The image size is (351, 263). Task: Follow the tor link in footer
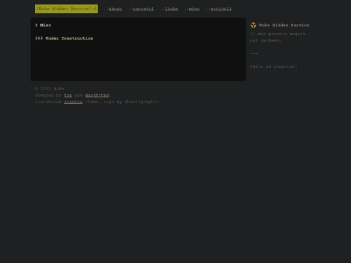(x=68, y=95)
